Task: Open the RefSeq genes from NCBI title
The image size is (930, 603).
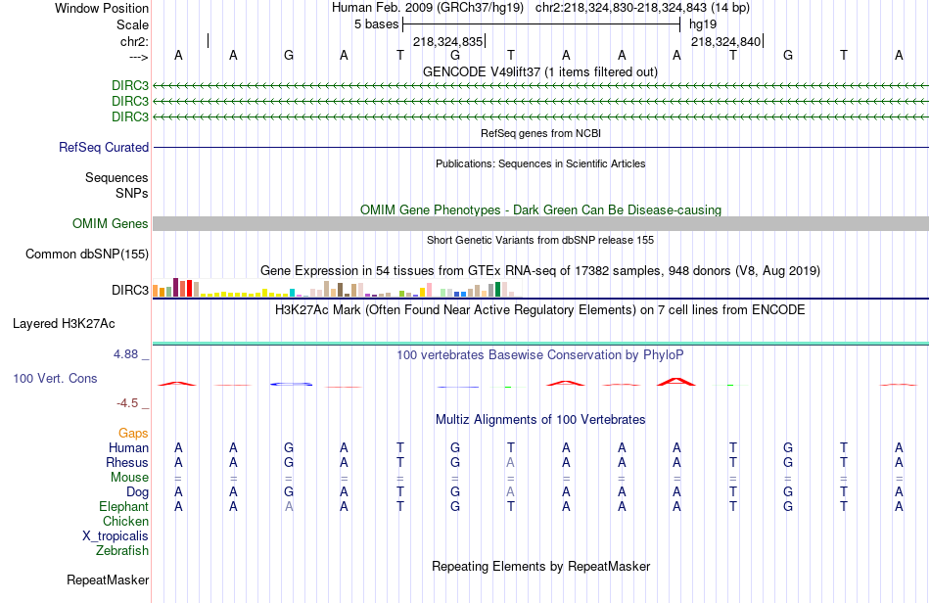Action: point(540,133)
